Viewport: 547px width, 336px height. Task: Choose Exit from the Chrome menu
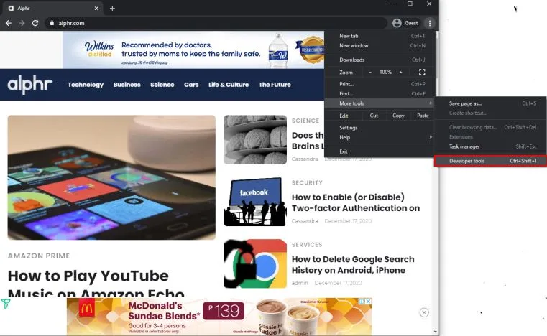pos(380,151)
